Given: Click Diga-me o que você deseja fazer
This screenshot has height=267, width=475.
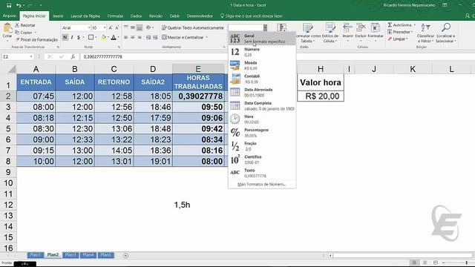Looking at the screenshot, I should (x=252, y=16).
